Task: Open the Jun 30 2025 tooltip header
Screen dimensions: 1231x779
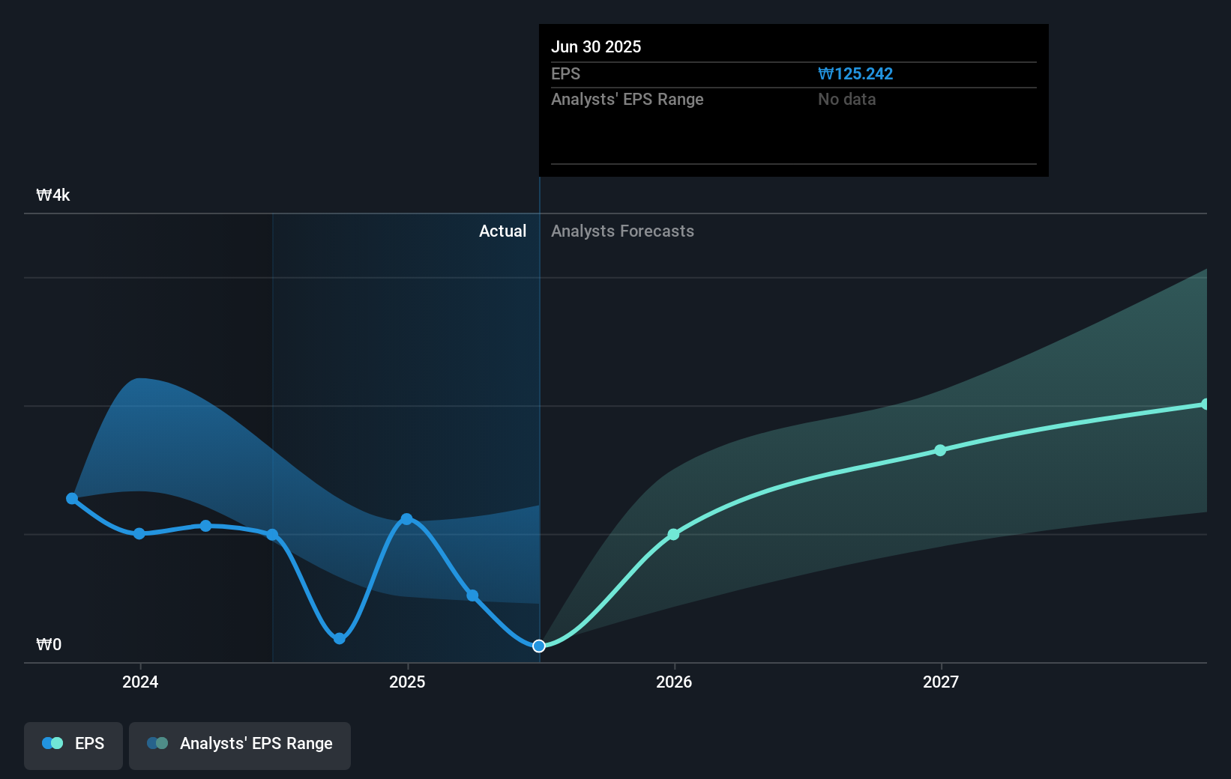Action: click(x=597, y=46)
